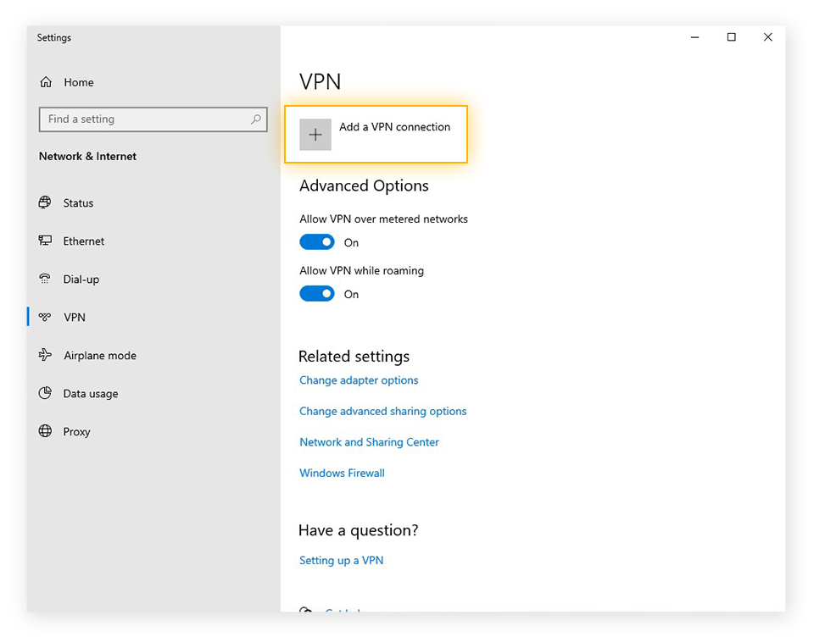Image resolution: width=814 pixels, height=637 pixels.
Task: Turn off Allow VPN while roaming
Action: click(x=317, y=293)
